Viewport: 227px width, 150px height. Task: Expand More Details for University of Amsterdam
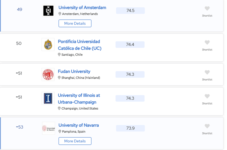(75, 23)
